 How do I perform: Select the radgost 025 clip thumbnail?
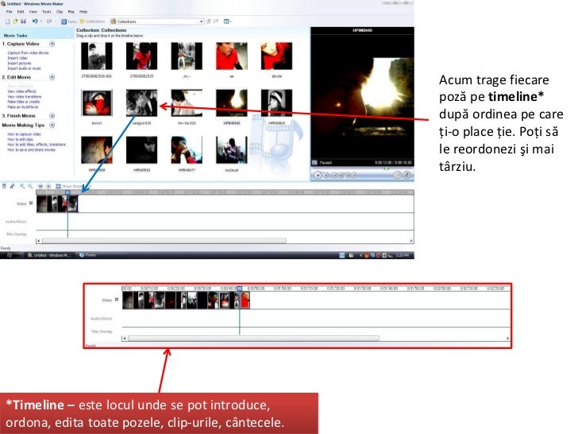coord(141,103)
